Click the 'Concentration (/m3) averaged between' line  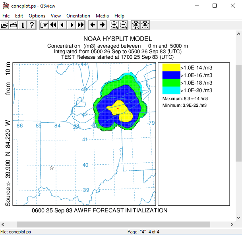(118, 46)
